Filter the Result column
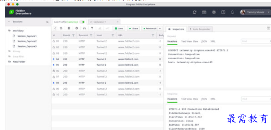 73,36
